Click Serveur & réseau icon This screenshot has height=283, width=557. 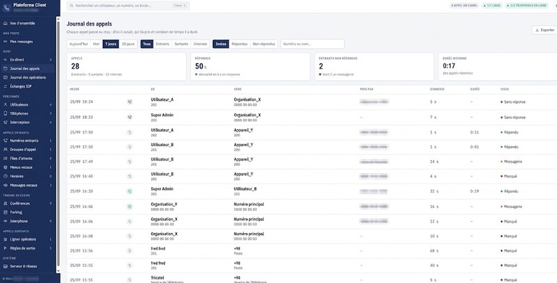pos(6,266)
